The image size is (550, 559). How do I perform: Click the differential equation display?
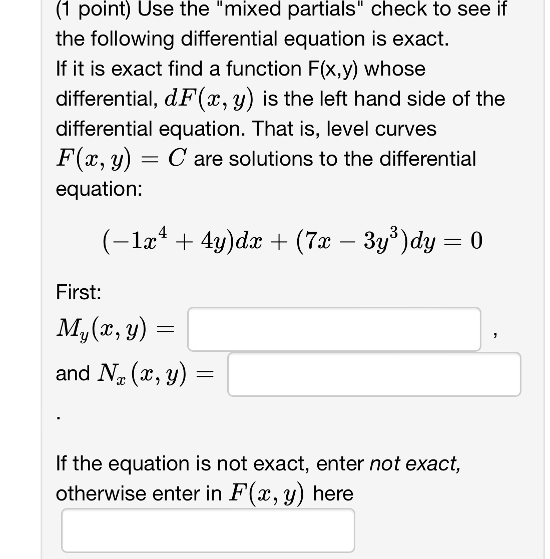point(290,241)
